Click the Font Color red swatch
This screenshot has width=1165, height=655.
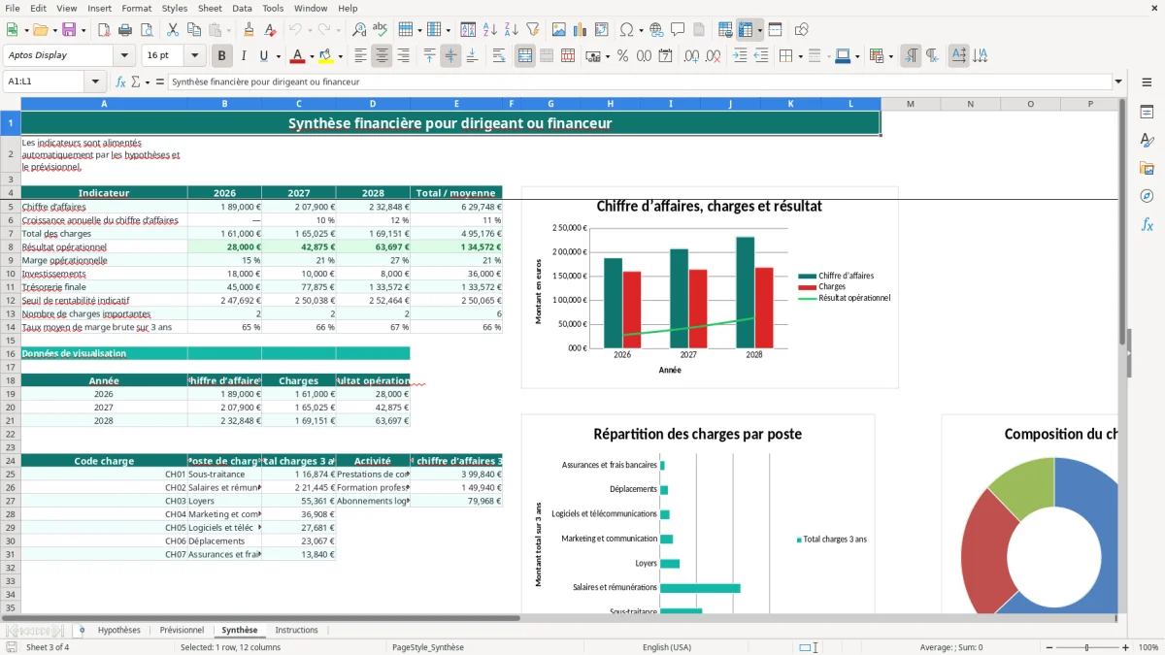pos(297,56)
